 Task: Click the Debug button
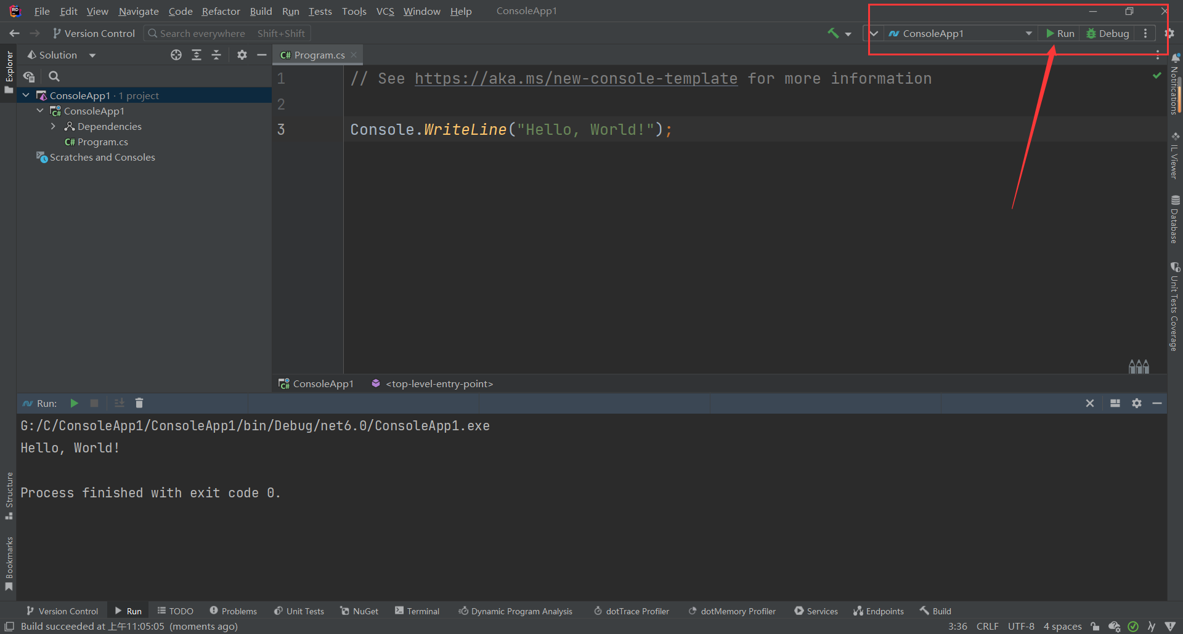[x=1107, y=33]
